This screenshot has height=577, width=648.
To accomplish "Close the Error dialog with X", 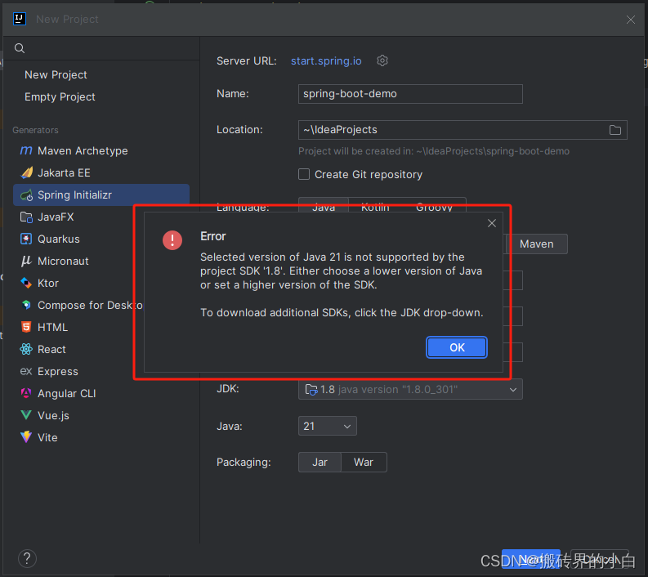I will click(492, 223).
